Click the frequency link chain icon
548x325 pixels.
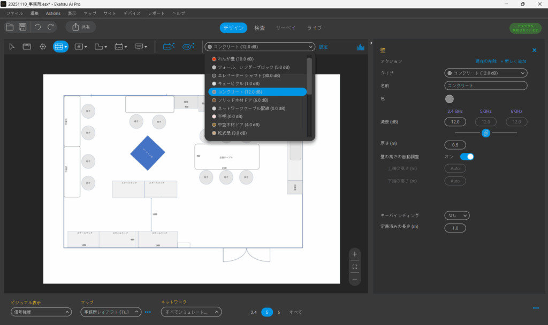tap(486, 133)
